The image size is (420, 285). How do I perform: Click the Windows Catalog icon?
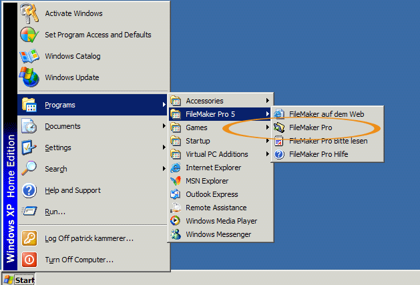click(x=29, y=56)
